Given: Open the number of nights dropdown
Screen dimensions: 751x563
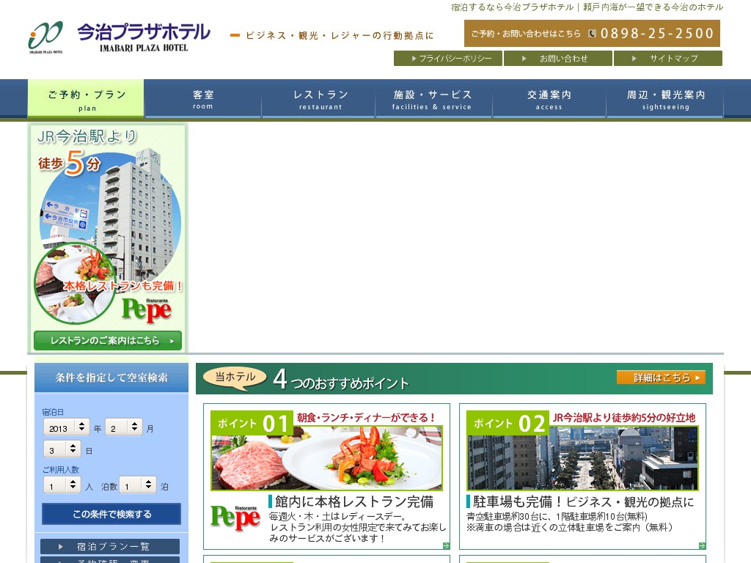Looking at the screenshot, I should tap(137, 485).
